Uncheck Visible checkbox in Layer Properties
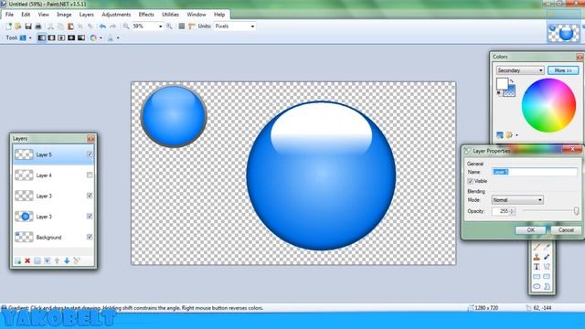585x329 pixels. coord(471,181)
